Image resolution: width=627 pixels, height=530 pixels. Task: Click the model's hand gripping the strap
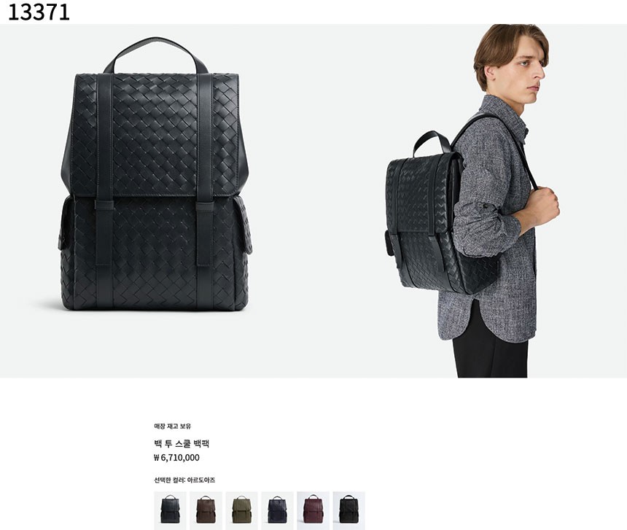(x=544, y=206)
